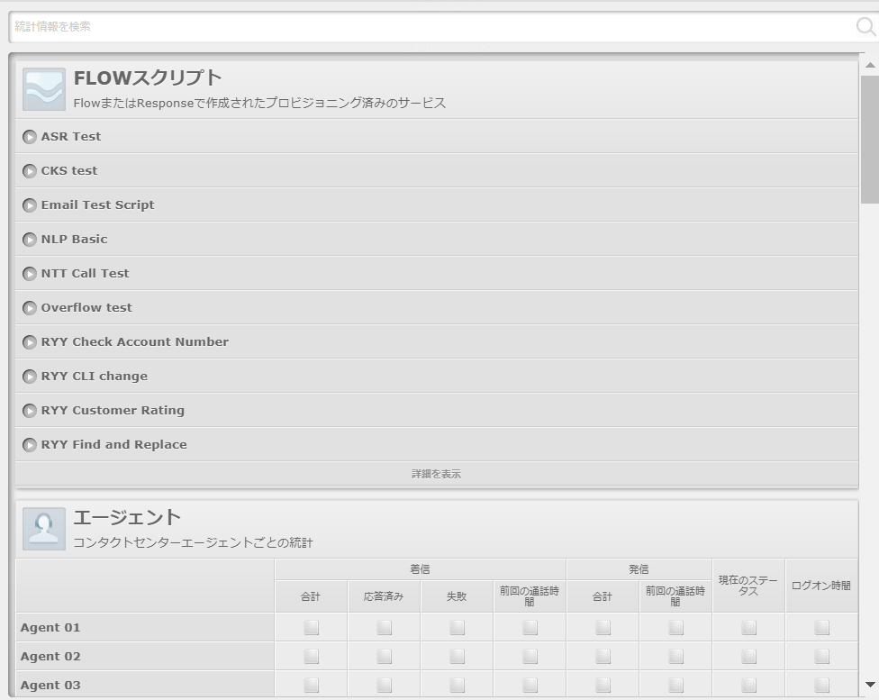Click the 応答済み column header

click(x=384, y=596)
